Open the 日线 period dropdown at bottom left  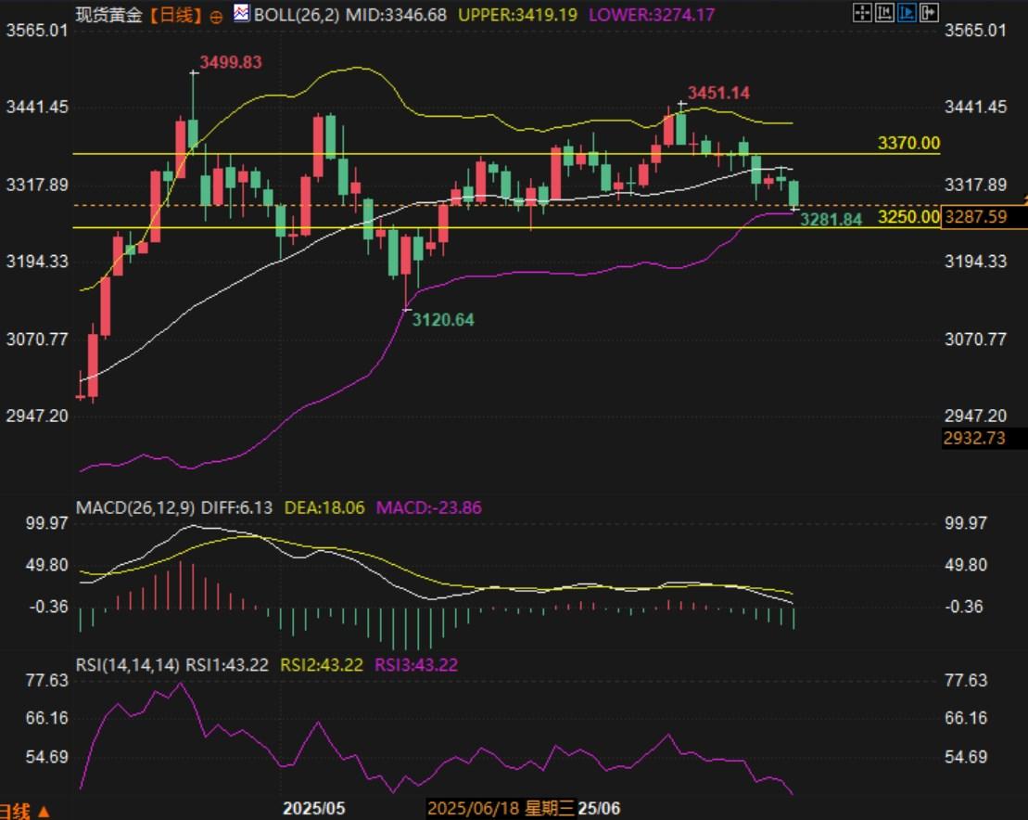(x=25, y=812)
